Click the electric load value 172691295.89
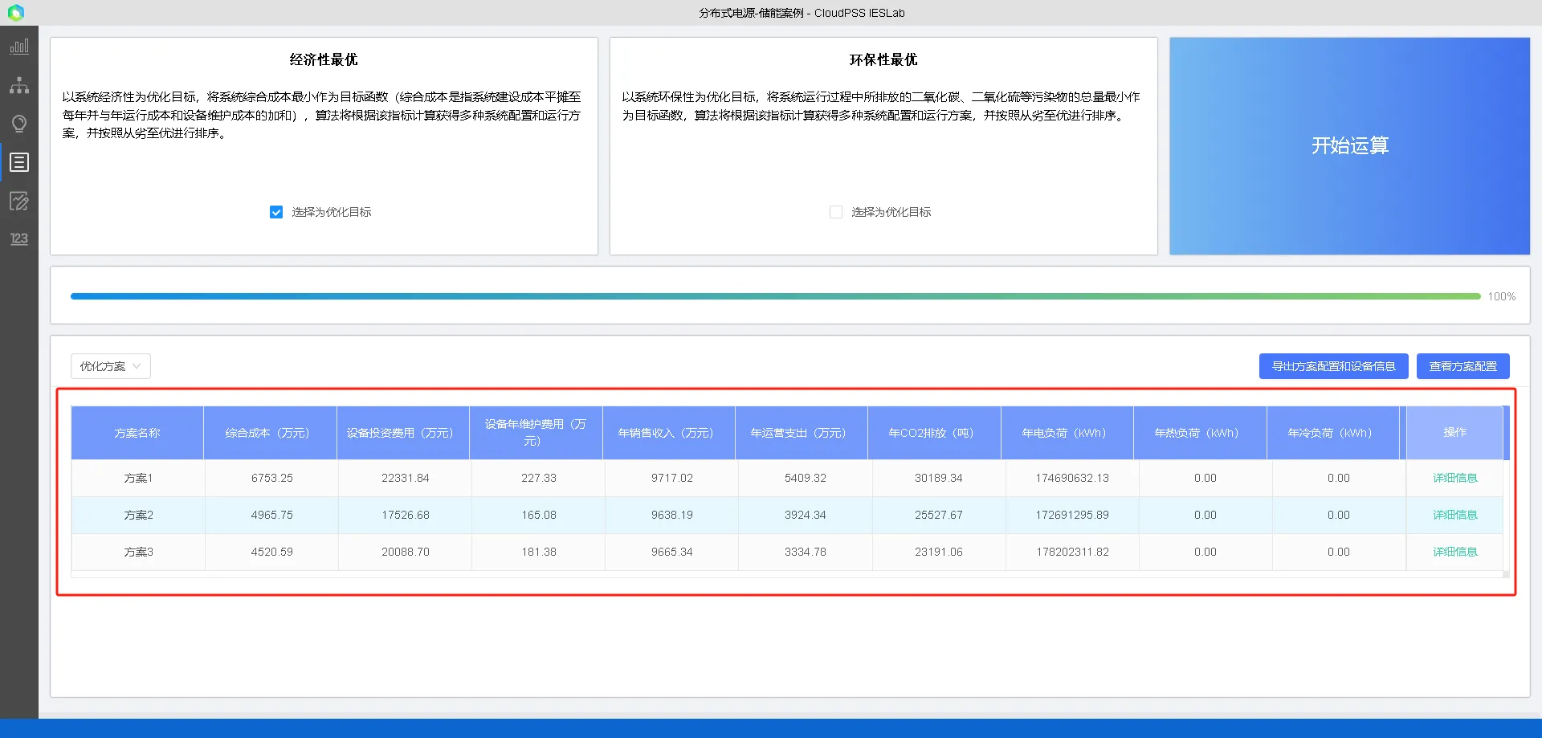This screenshot has width=1542, height=738. (x=1072, y=515)
